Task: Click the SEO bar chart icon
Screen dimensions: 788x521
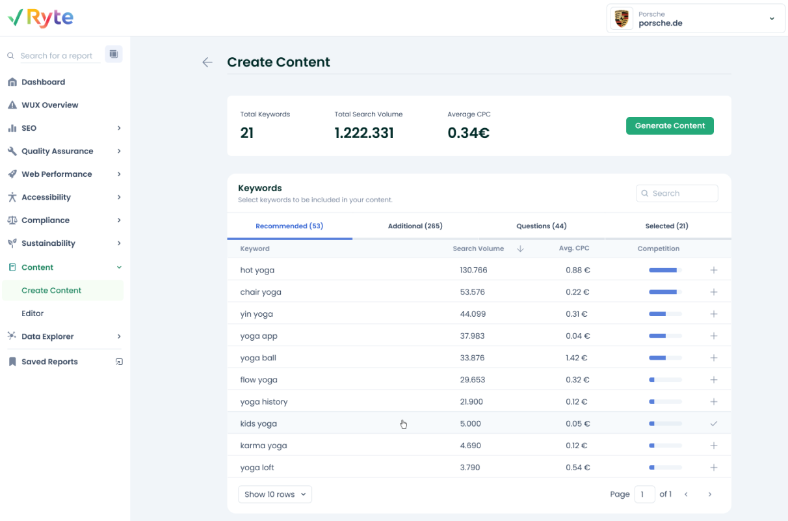Action: coord(12,128)
